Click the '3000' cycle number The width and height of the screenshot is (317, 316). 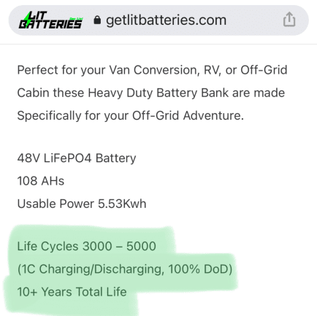[97, 246]
